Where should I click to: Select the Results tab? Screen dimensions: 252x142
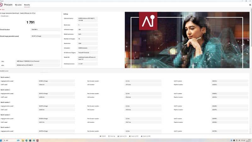[x=27, y=5]
